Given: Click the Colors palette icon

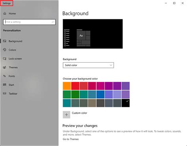Looking at the screenshot, I should pyautogui.click(x=5, y=50).
